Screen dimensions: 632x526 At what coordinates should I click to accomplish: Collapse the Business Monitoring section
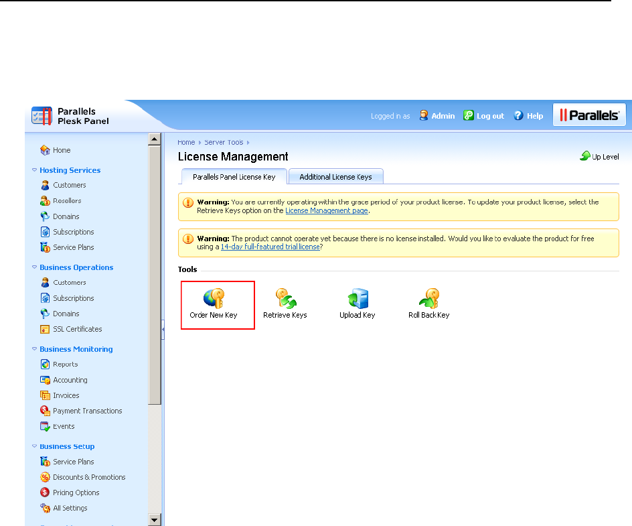tap(35, 349)
